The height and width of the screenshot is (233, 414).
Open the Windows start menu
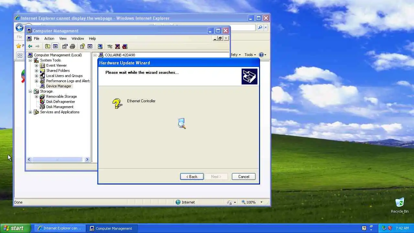click(x=16, y=228)
